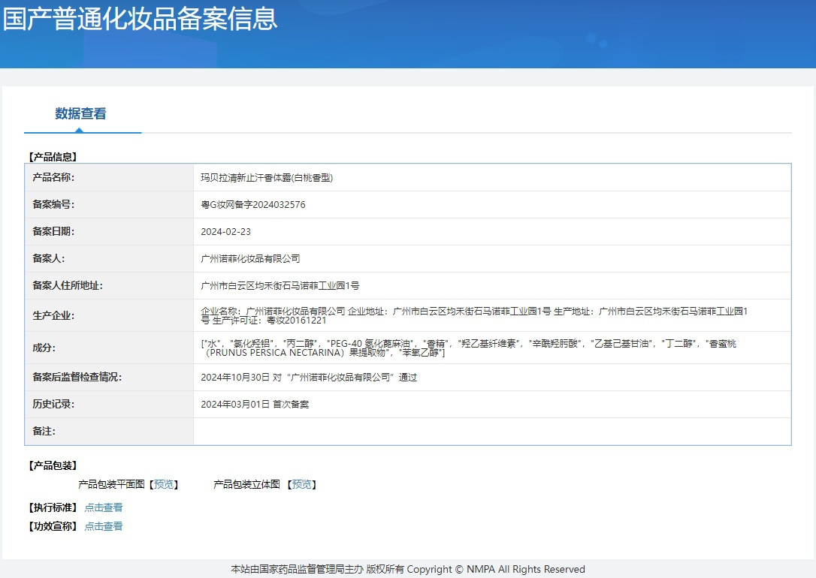The height and width of the screenshot is (578, 816).
Task: Open 点击查看 link for 功效宣称
Action: pyautogui.click(x=104, y=526)
